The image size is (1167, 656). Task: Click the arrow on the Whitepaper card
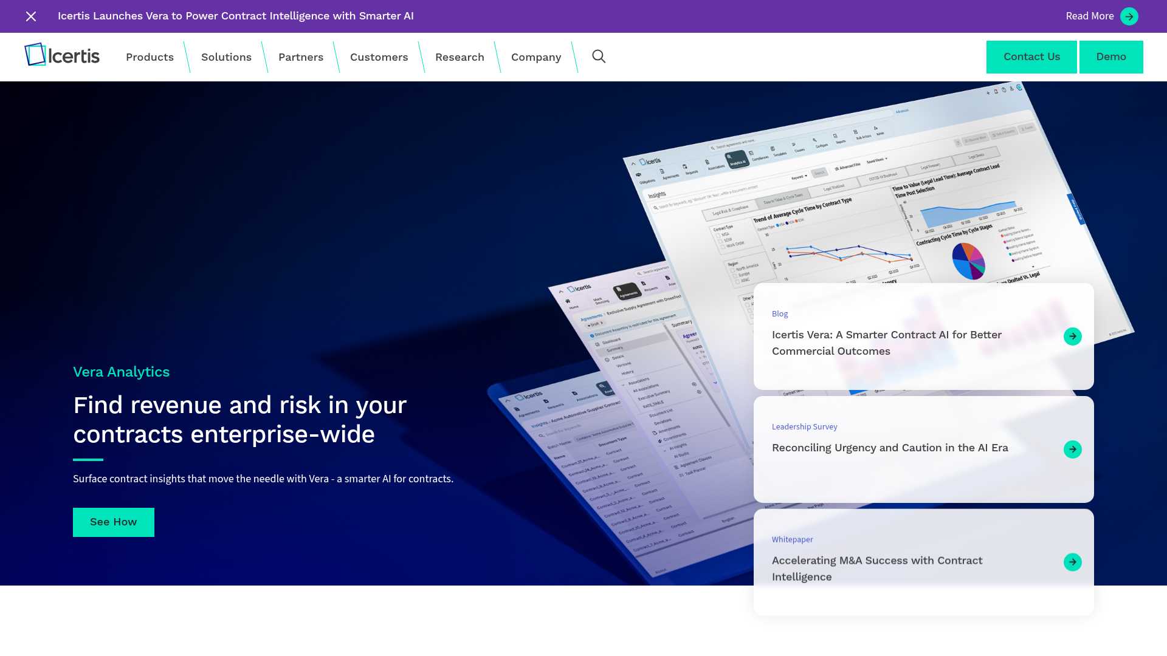1072,562
